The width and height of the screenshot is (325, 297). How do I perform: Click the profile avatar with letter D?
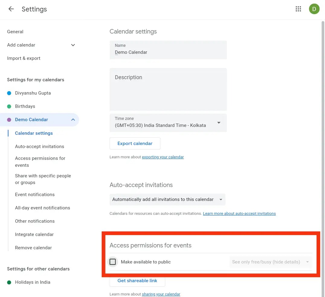coord(314,9)
